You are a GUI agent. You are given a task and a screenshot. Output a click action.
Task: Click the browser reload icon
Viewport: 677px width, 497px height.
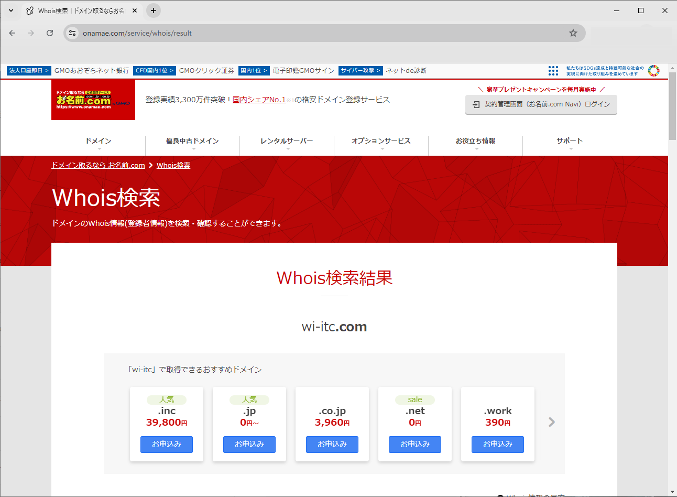50,33
